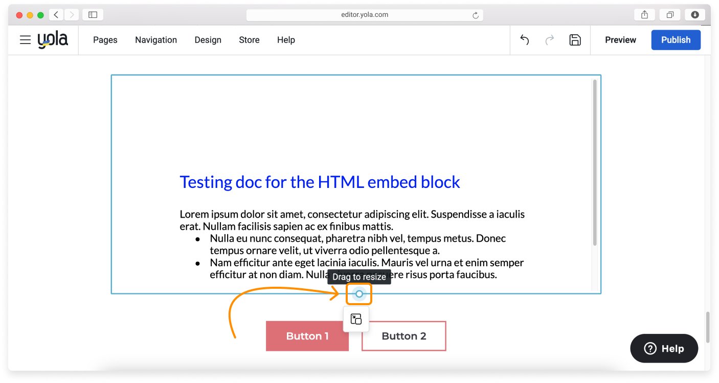Image resolution: width=719 pixels, height=383 pixels.
Task: Click the browser Share icon
Action: pyautogui.click(x=644, y=14)
